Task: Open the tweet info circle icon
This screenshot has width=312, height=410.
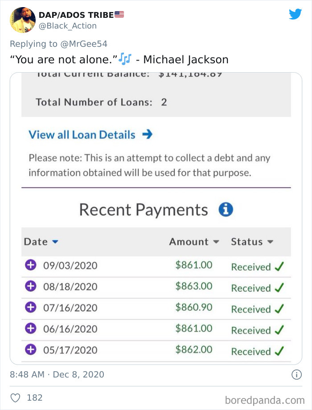Action: pos(296,374)
